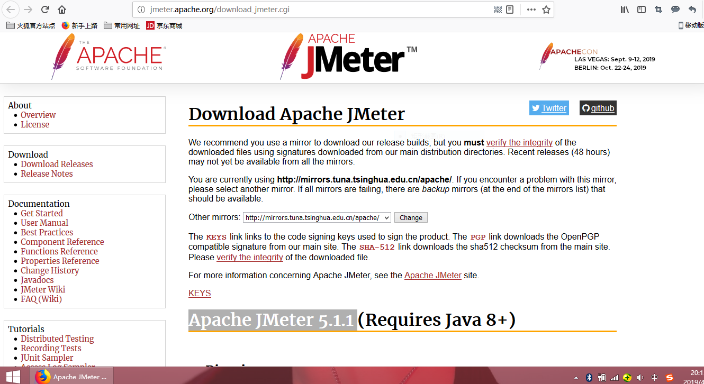The image size is (704, 384).
Task: Open the License link
Action: 35,124
